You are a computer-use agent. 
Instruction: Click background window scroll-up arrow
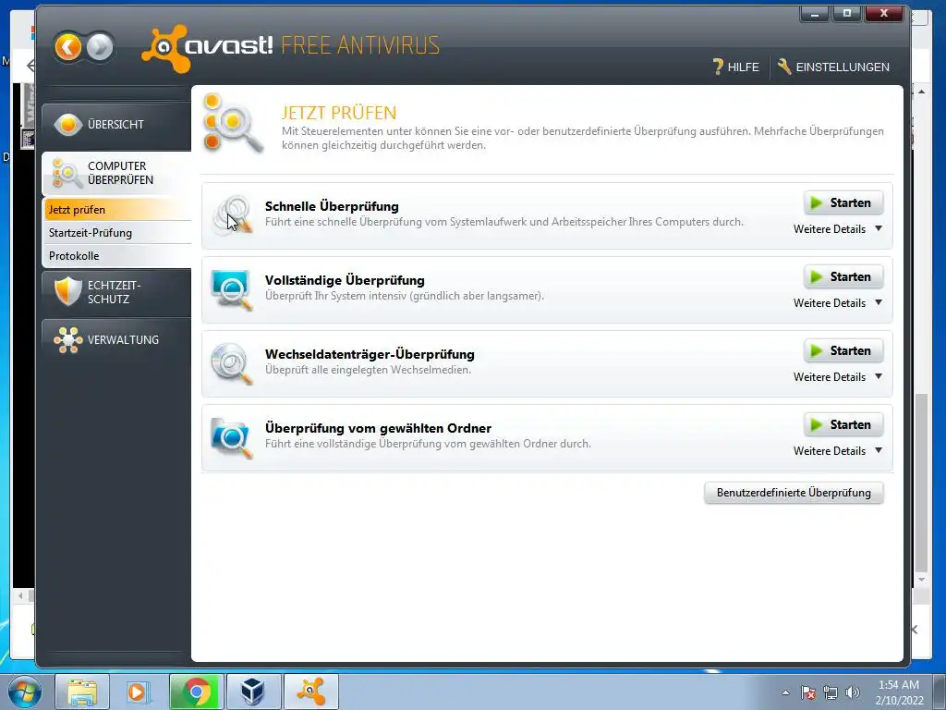click(x=921, y=92)
